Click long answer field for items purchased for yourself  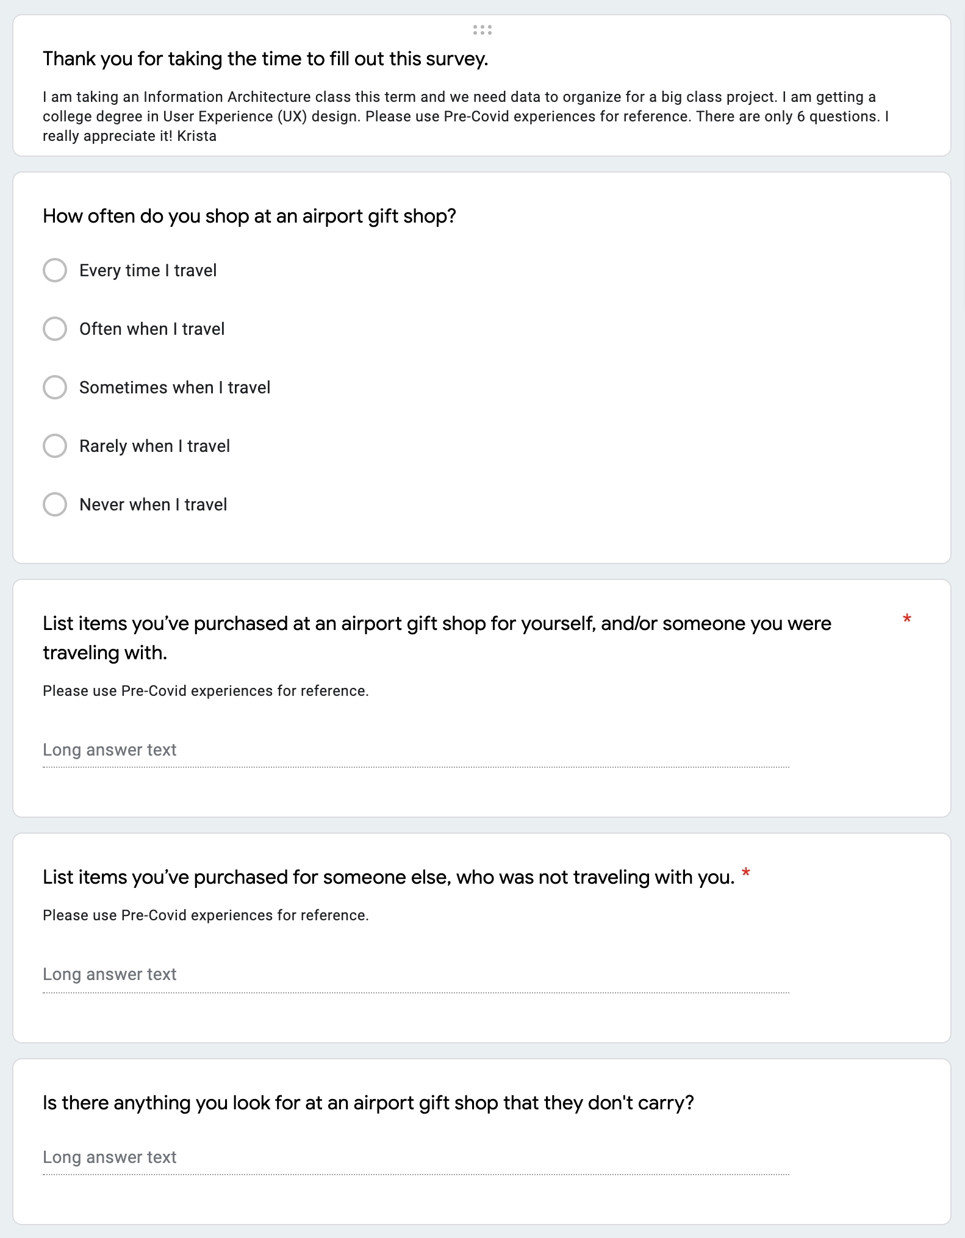(415, 750)
